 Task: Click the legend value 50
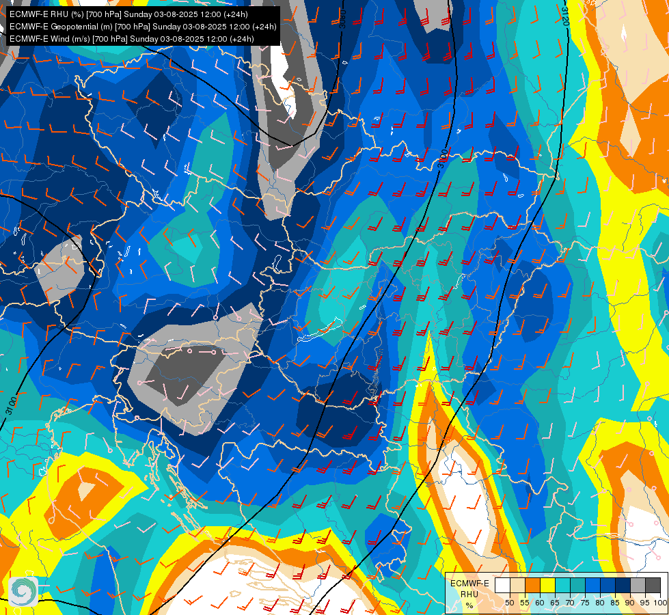click(x=510, y=603)
